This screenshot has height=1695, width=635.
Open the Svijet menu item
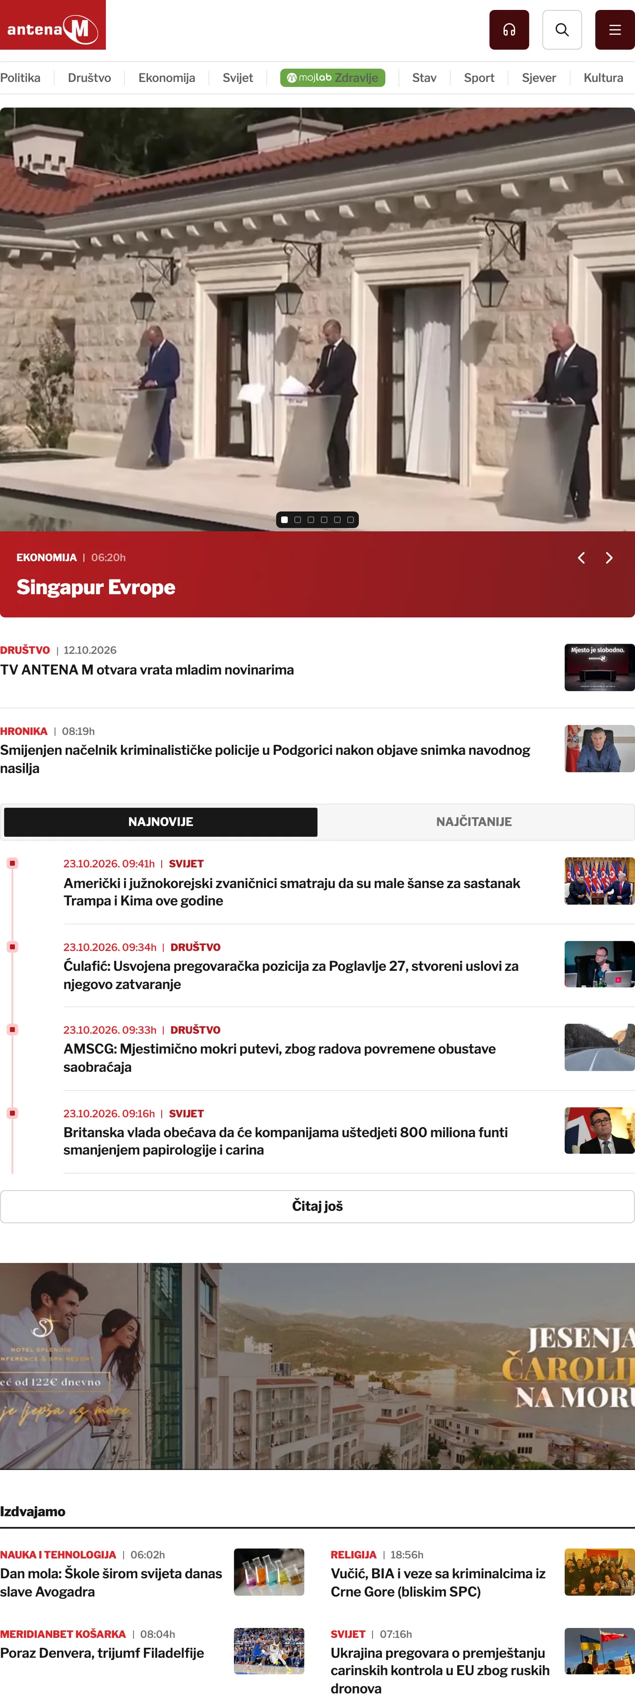click(x=238, y=77)
